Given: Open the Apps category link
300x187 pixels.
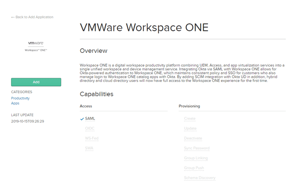Looking at the screenshot, I should pos(15,103).
